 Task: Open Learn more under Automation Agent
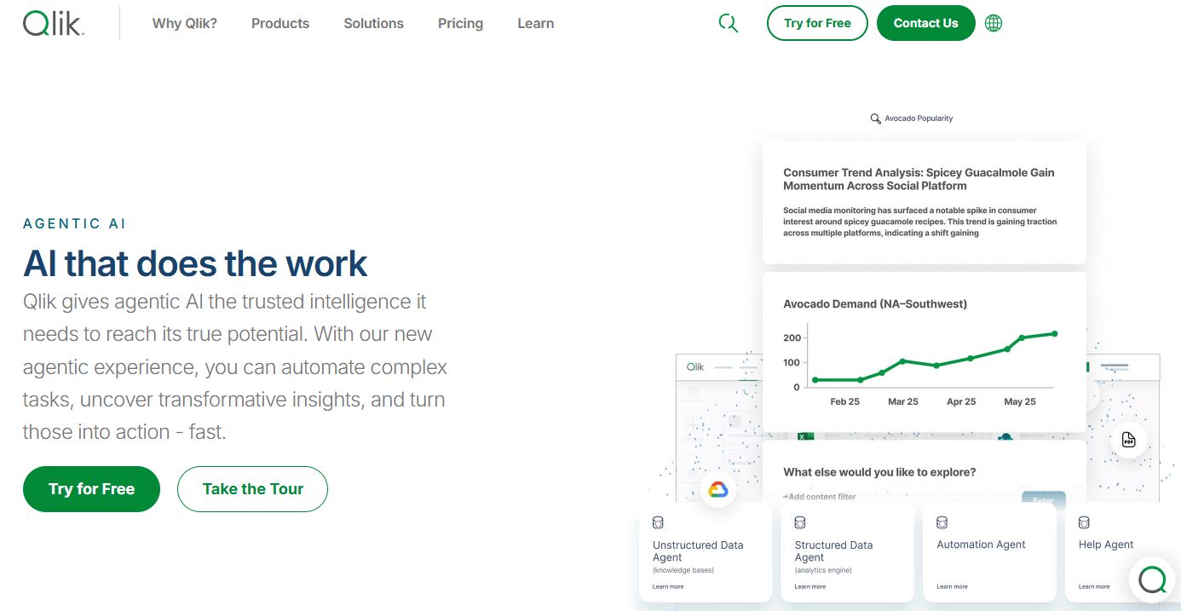(x=952, y=586)
